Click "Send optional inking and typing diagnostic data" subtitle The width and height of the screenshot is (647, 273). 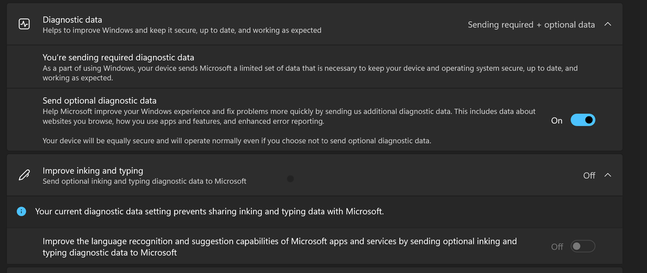coord(144,182)
